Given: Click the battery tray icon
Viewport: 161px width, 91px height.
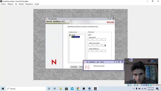Looking at the screenshot, I should (x=139, y=89).
